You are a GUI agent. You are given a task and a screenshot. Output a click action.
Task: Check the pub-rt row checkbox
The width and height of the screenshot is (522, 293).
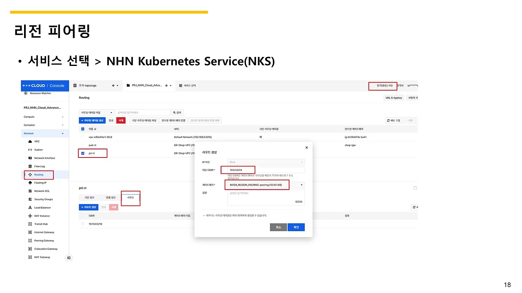coord(83,145)
